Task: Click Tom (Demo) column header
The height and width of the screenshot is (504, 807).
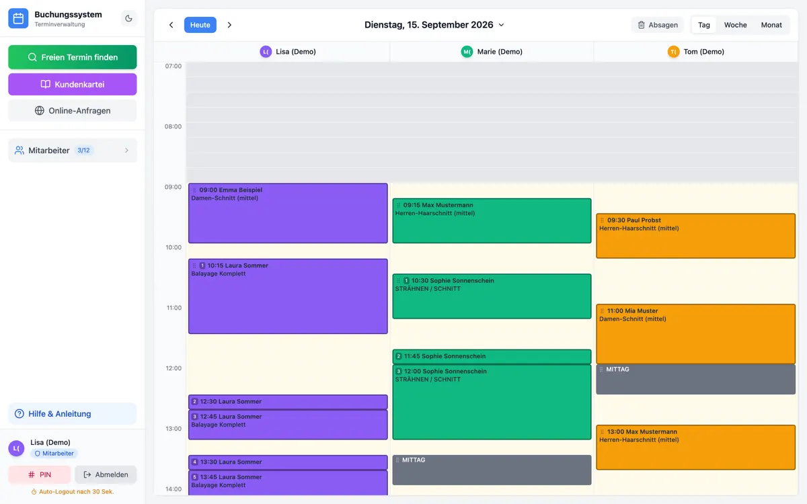Action: click(x=695, y=52)
